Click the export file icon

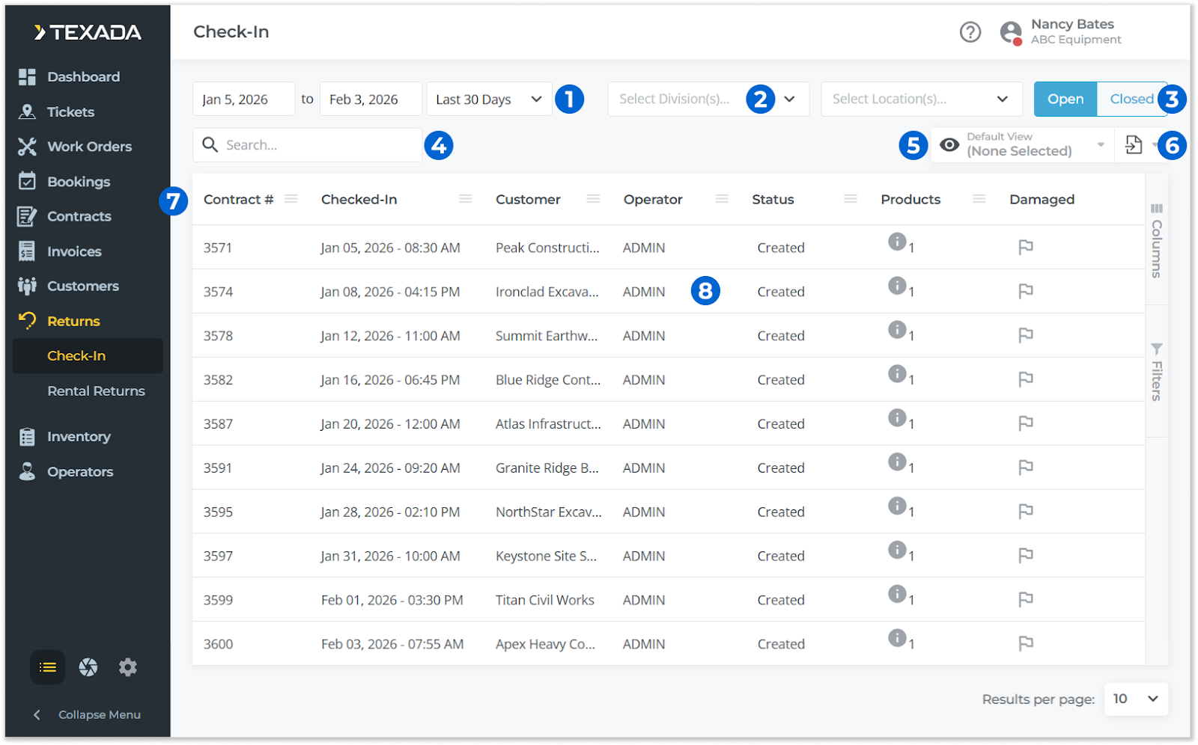[x=1134, y=144]
